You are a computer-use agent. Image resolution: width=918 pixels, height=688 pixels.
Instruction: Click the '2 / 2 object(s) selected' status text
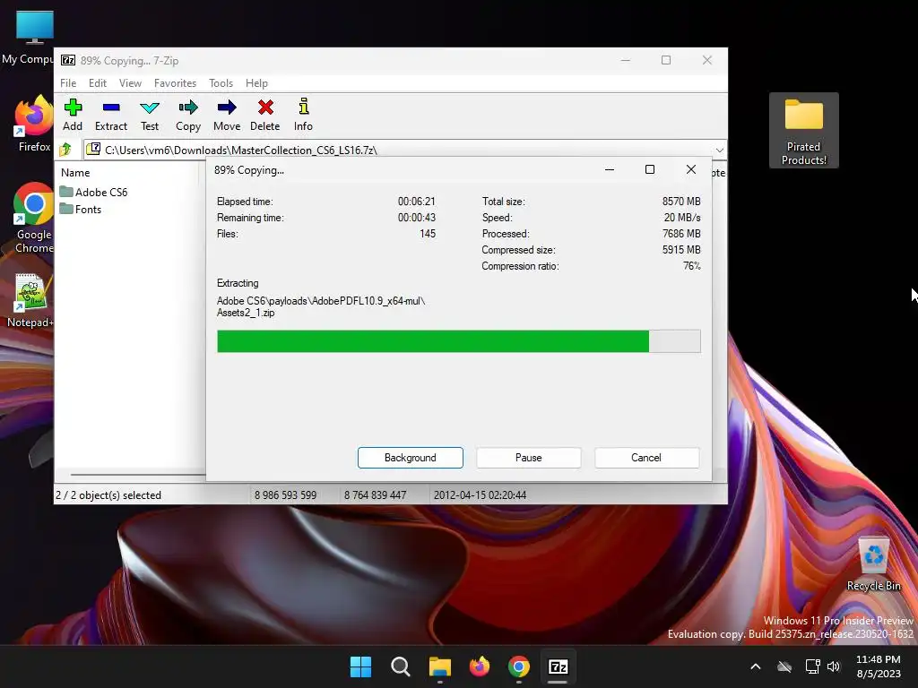(108, 494)
